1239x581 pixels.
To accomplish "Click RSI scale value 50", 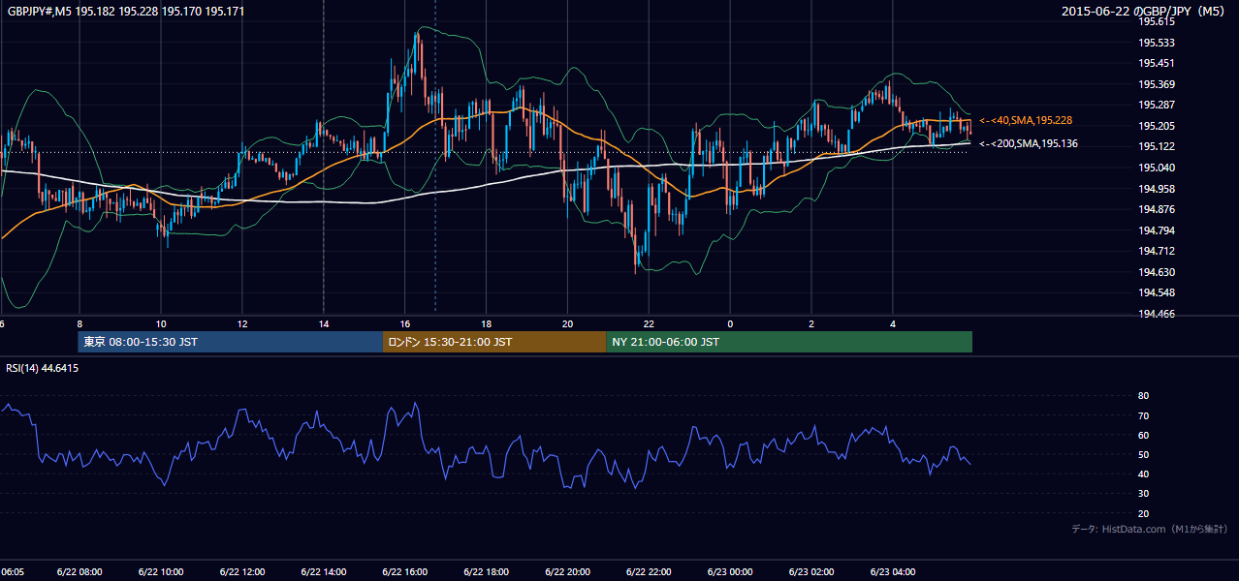I will [1143, 454].
